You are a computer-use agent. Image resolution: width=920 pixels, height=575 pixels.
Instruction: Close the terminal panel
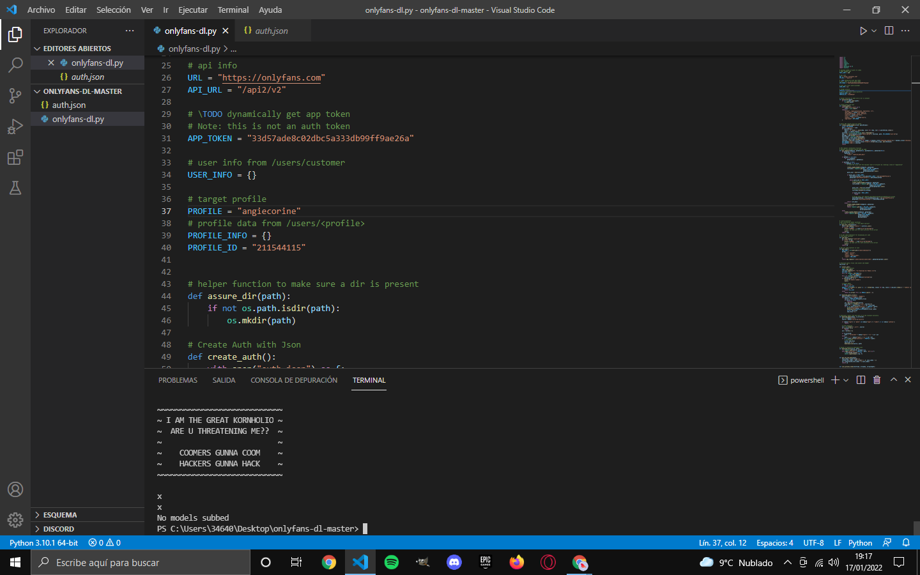(x=908, y=379)
